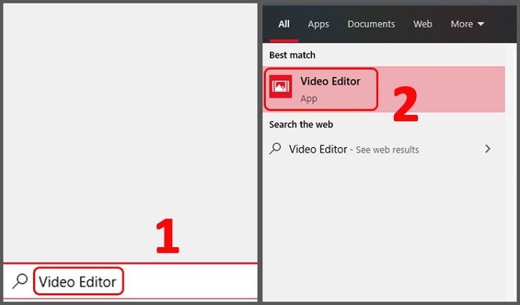The width and height of the screenshot is (520, 305).
Task: Open the Video Editor best match title
Action: tap(330, 81)
